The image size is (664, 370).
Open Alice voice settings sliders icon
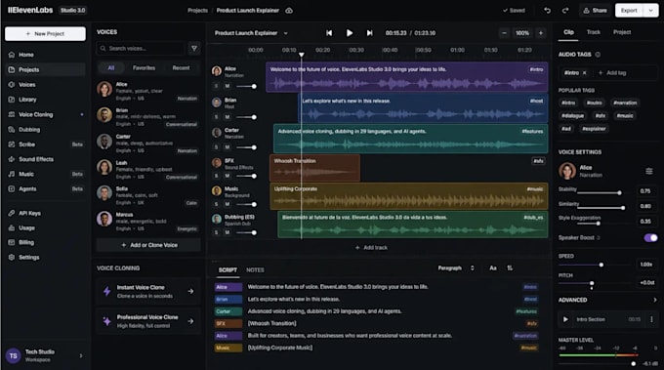(648, 171)
